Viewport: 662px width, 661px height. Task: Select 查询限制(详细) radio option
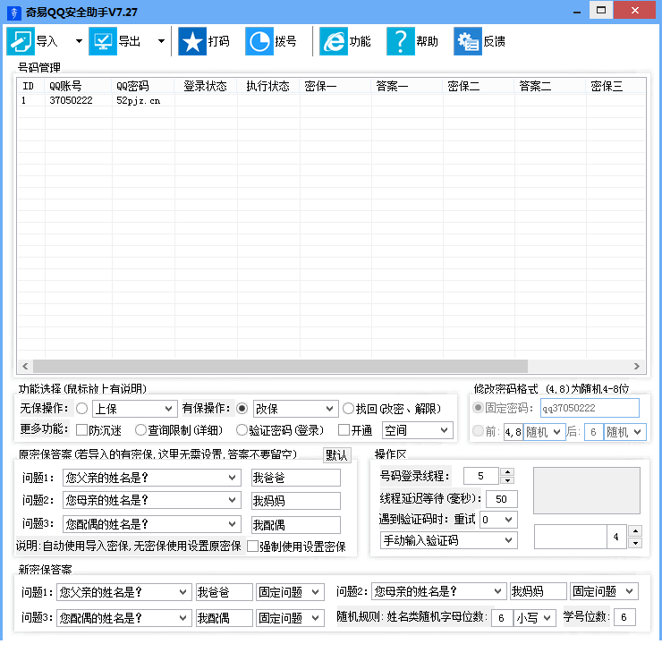140,430
